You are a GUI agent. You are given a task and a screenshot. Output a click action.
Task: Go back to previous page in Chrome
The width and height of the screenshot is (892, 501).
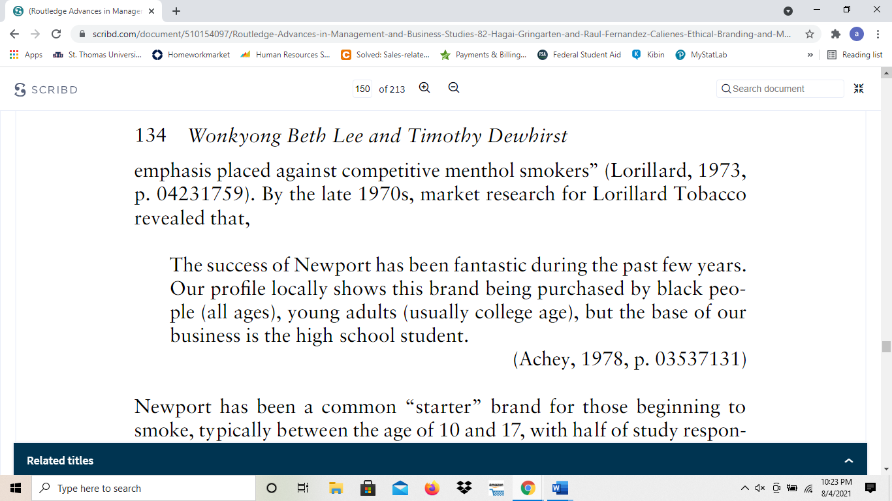[14, 34]
